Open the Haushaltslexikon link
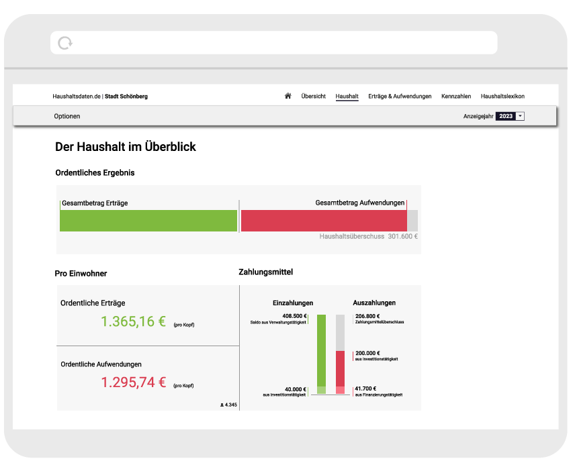Viewport: 571px width, 473px height. (502, 96)
